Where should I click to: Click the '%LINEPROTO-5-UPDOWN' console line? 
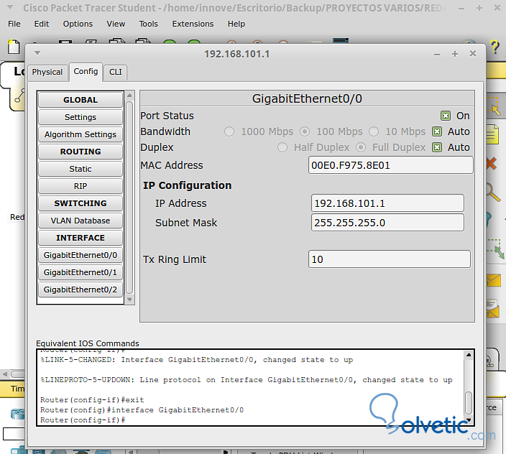point(247,380)
